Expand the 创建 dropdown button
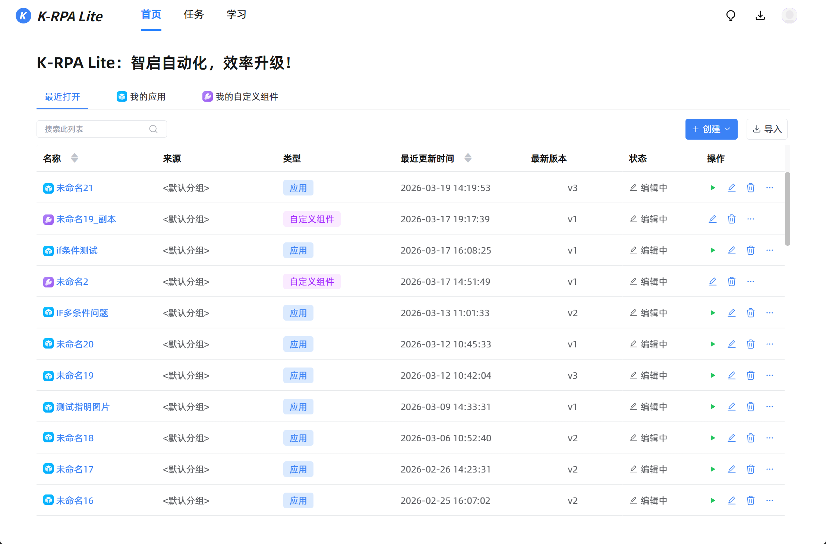This screenshot has height=544, width=826. [x=711, y=129]
